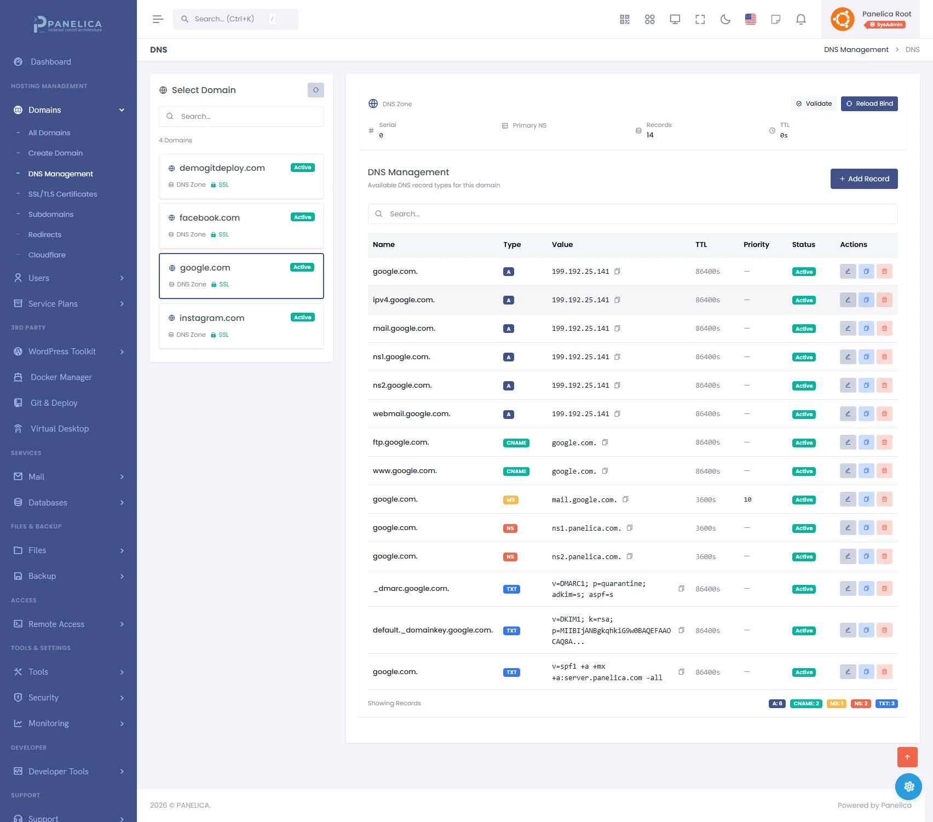Toggle dark mode with the moon icon
This screenshot has height=822, width=933.
pos(725,20)
